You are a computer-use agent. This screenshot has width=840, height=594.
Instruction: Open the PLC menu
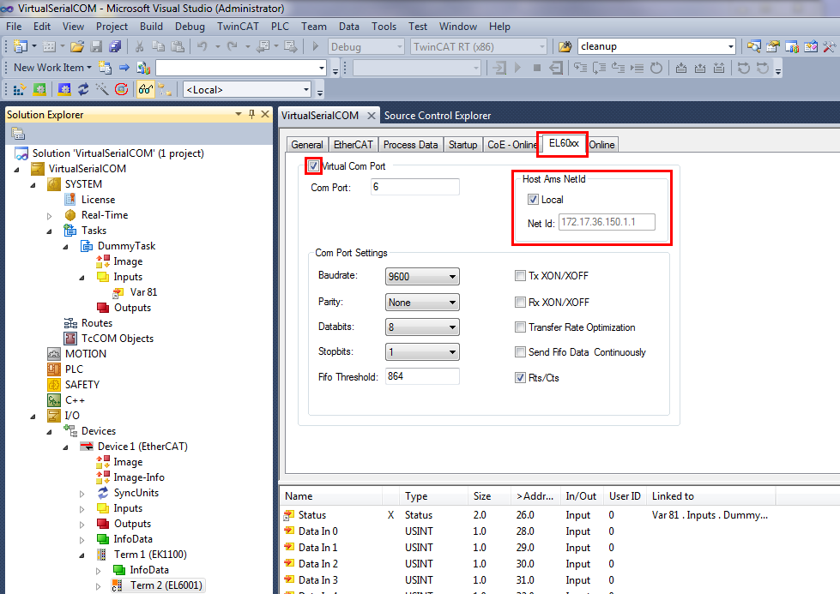(x=280, y=27)
